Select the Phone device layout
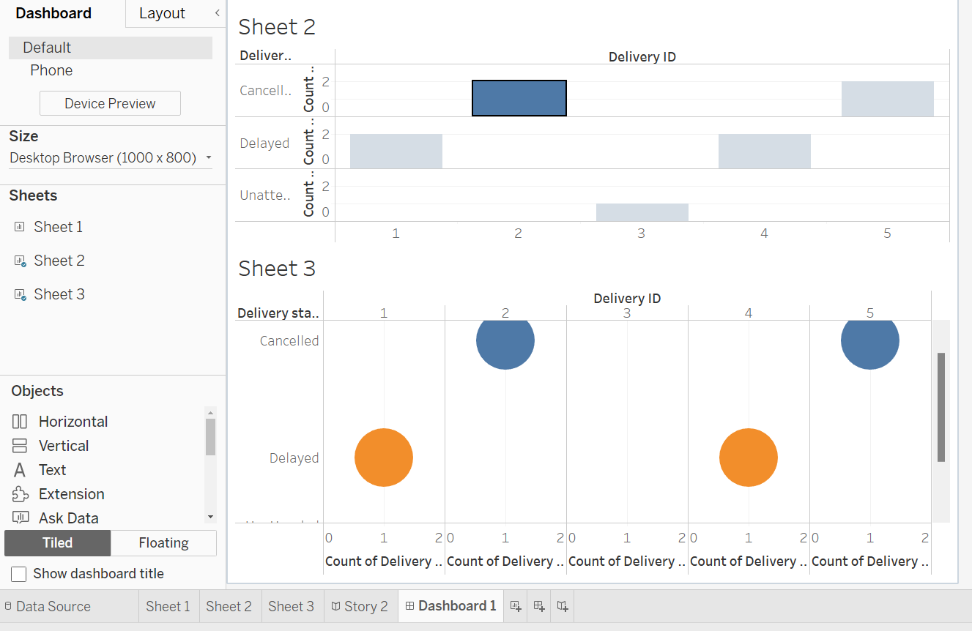The height and width of the screenshot is (631, 972). click(51, 70)
